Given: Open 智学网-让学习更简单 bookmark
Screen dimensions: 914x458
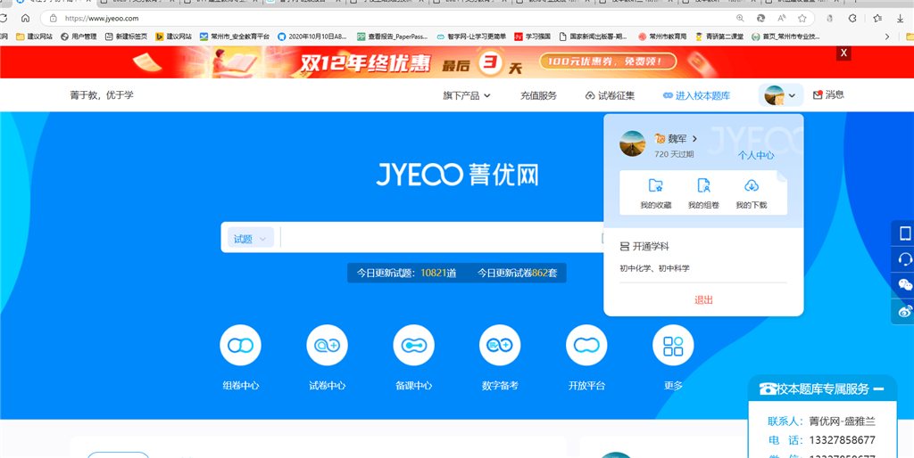Looking at the screenshot, I should pos(471,36).
